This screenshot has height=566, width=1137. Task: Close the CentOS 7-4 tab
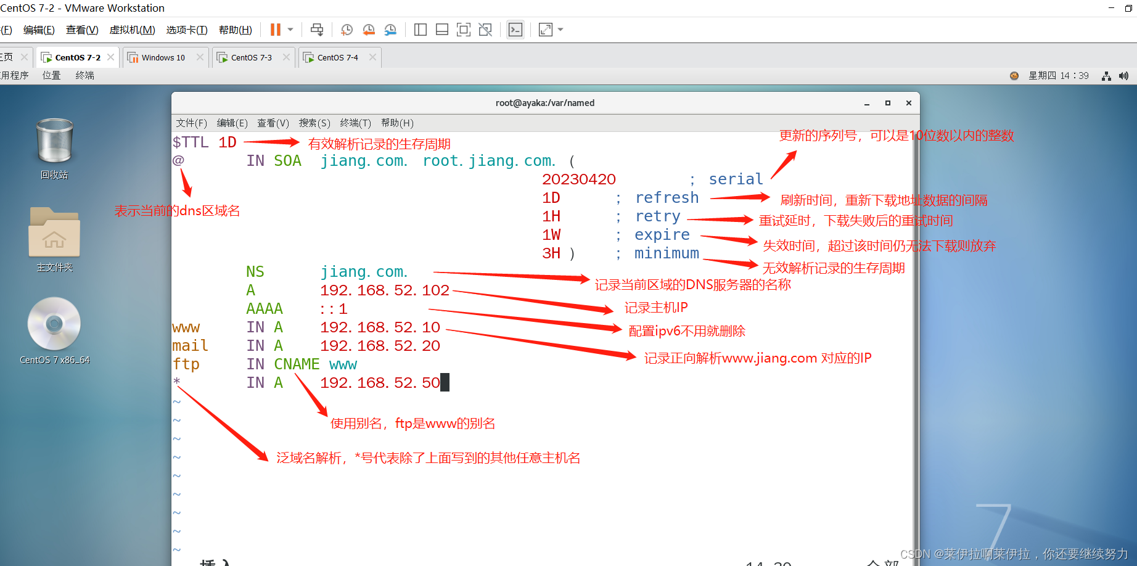[x=372, y=57]
